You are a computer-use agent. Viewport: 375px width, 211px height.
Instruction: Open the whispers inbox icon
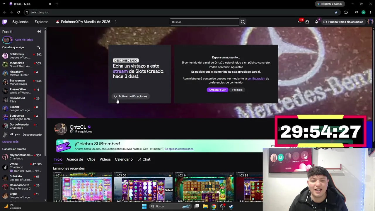coord(307,22)
